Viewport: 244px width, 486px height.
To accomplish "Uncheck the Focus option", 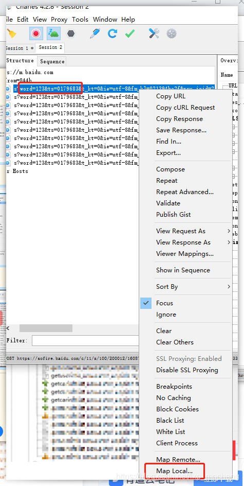I will (164, 303).
